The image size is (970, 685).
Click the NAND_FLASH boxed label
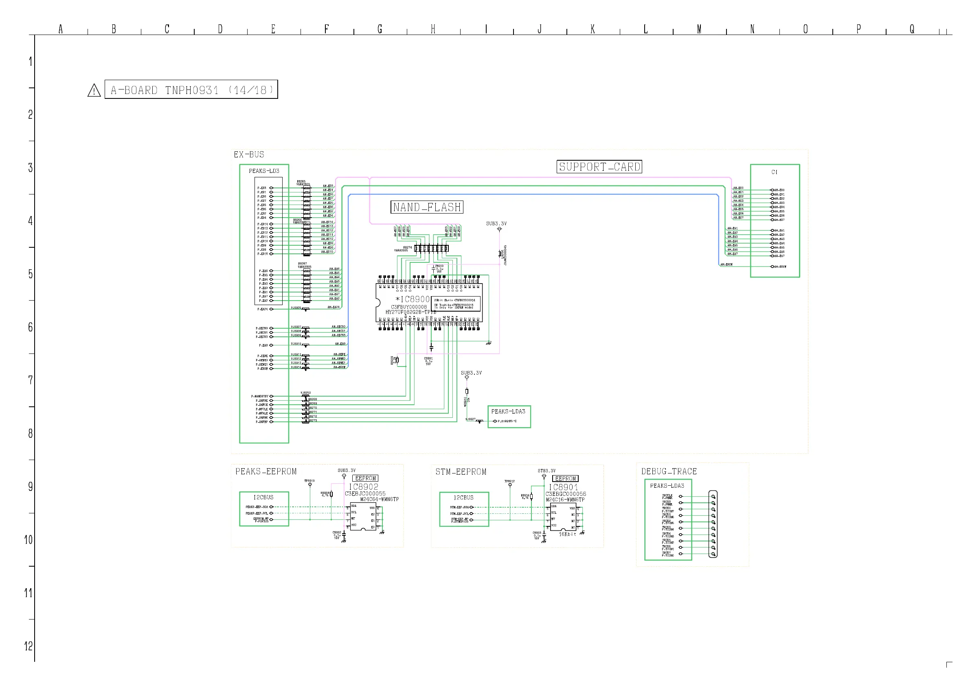tap(427, 207)
